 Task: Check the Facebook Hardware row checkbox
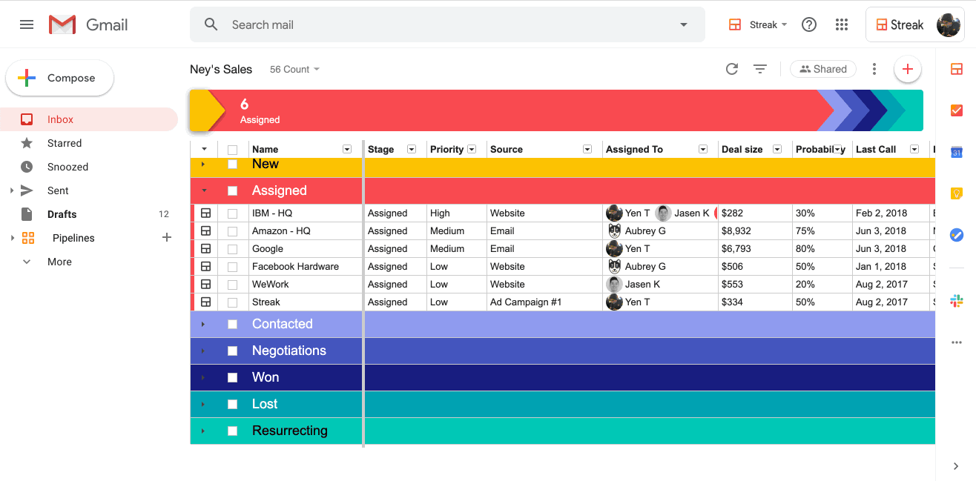(x=232, y=267)
